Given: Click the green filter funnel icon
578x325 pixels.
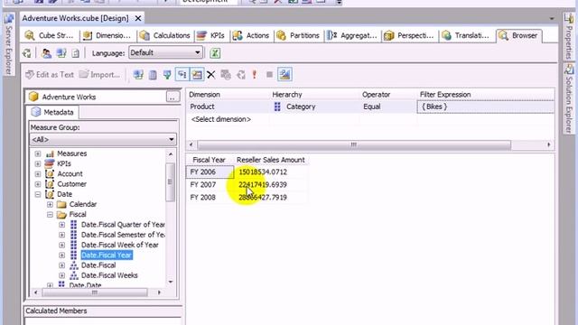Looking at the screenshot, I should click(x=167, y=75).
